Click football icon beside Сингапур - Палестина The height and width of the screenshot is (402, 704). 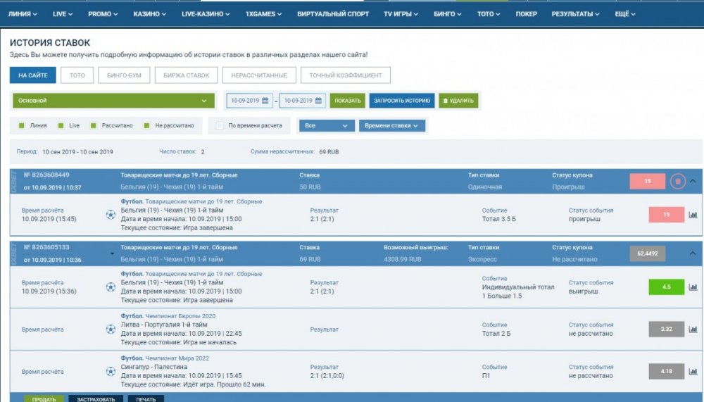coord(111,371)
